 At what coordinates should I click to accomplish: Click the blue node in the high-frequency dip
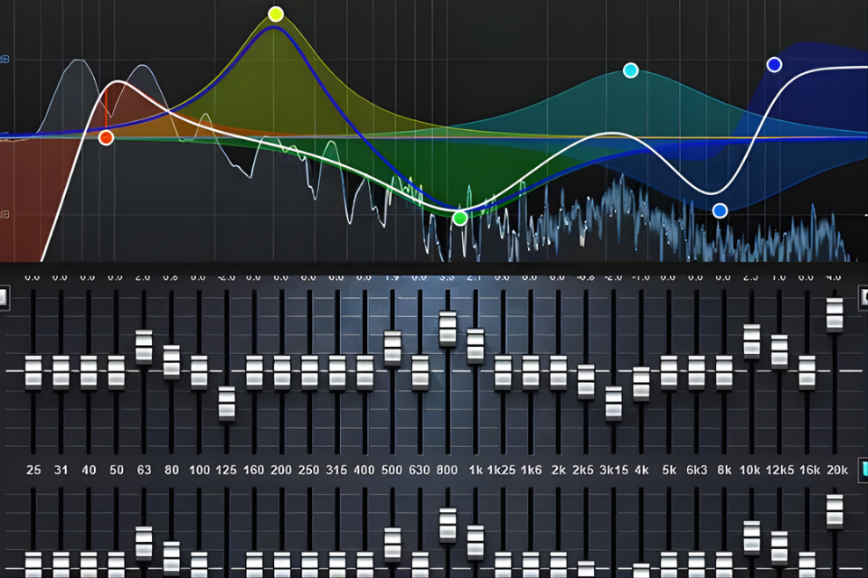pyautogui.click(x=720, y=210)
